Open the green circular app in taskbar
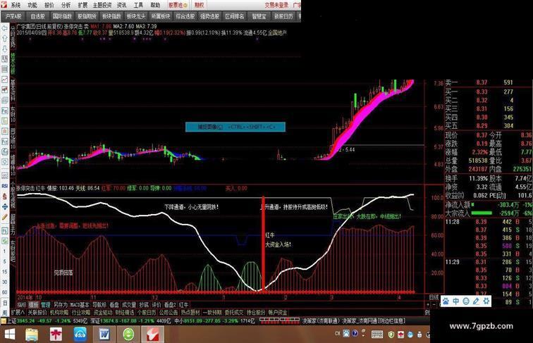 coord(128,335)
